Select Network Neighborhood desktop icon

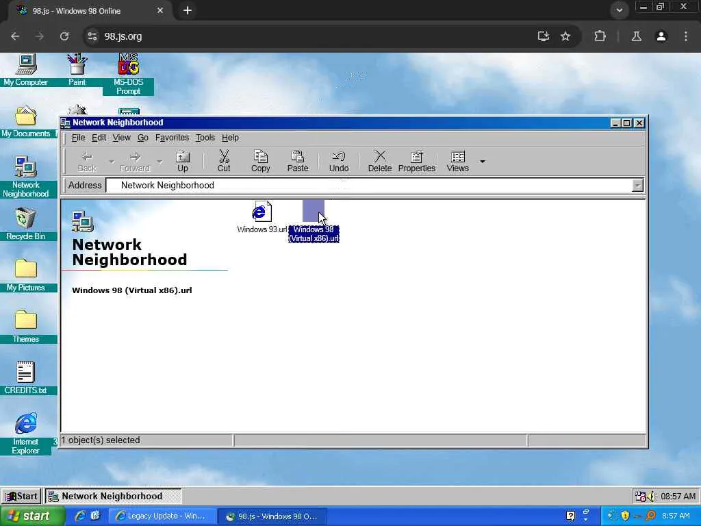26,177
